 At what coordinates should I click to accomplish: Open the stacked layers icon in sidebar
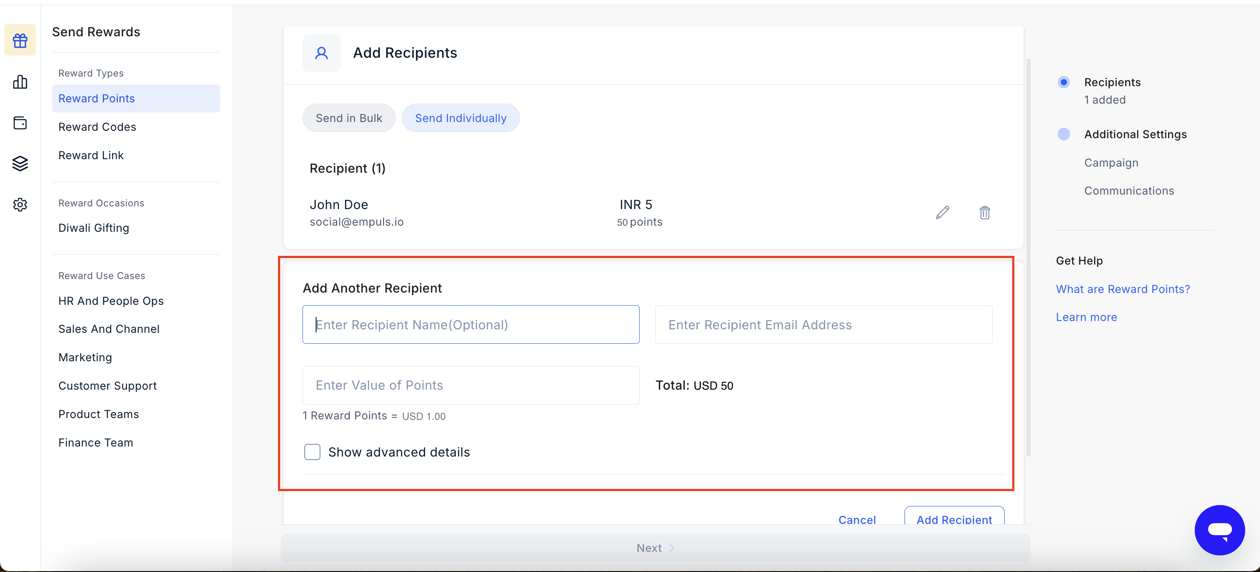tap(20, 164)
